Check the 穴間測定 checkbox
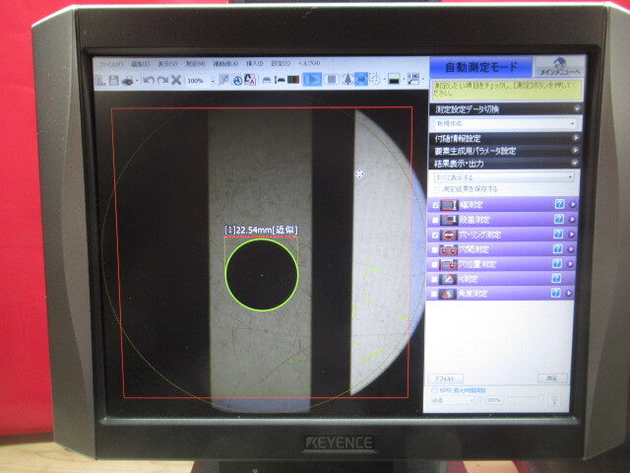This screenshot has width=630, height=473. [x=435, y=249]
